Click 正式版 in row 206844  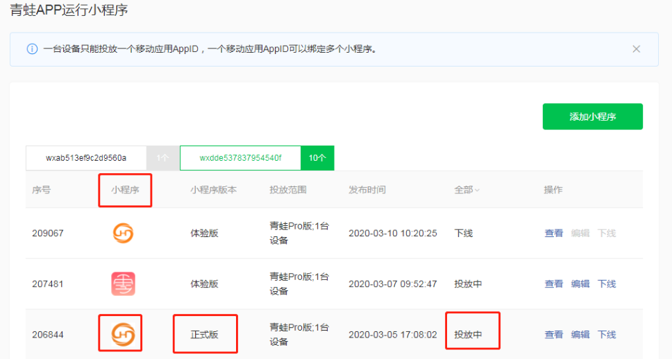click(204, 335)
